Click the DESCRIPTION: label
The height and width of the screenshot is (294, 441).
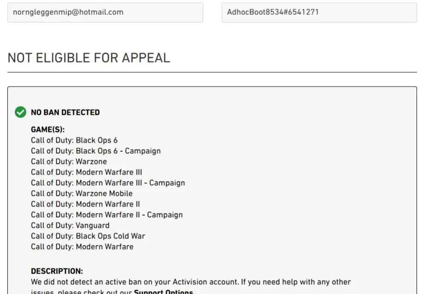(57, 271)
